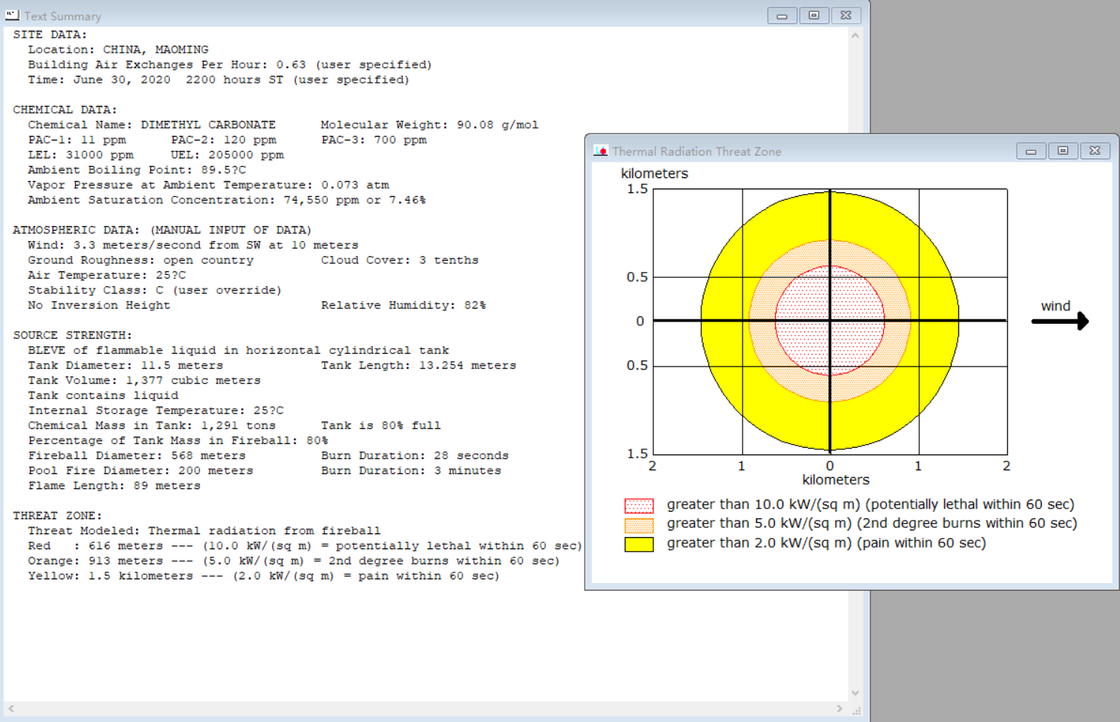The image size is (1120, 722).
Task: Select the yellow 2.0 kW legend swatch
Action: click(x=639, y=545)
